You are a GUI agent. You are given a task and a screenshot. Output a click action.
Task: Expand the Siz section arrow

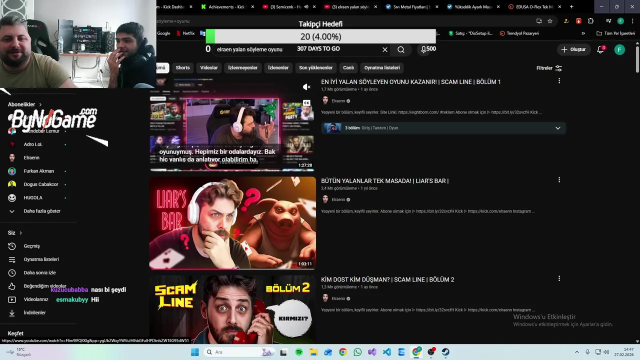click(20, 233)
